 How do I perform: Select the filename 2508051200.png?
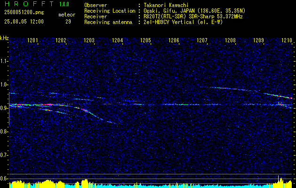pos(24,13)
